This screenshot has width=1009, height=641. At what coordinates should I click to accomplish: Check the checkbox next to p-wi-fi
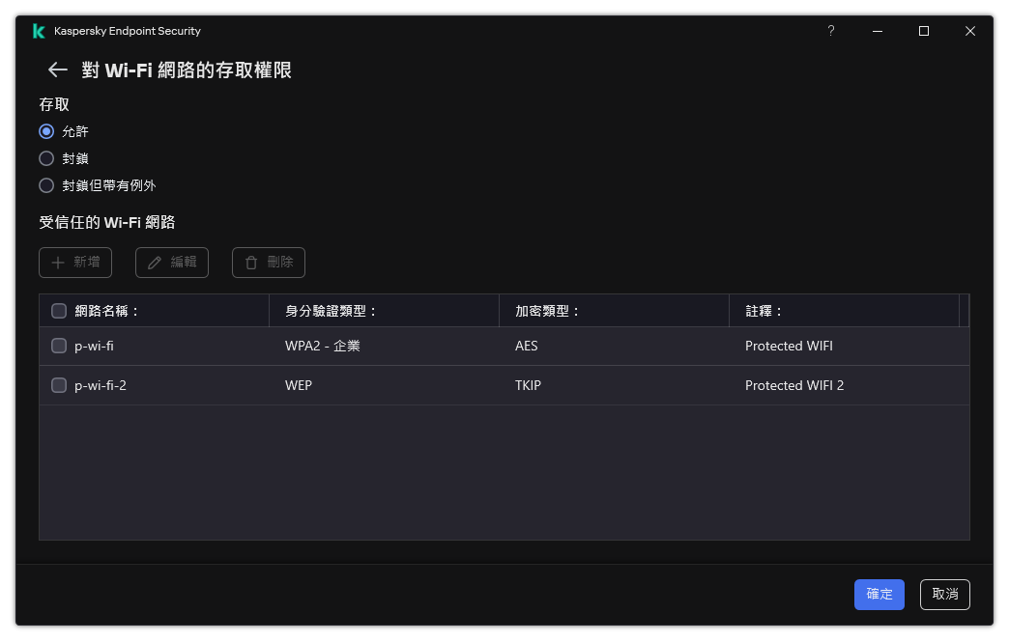[x=59, y=346]
